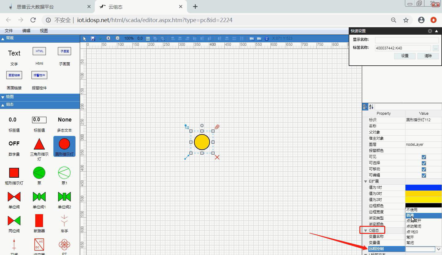Choose the 断路器 breaker component
Image resolution: width=442 pixels, height=255 pixels.
tap(39, 223)
